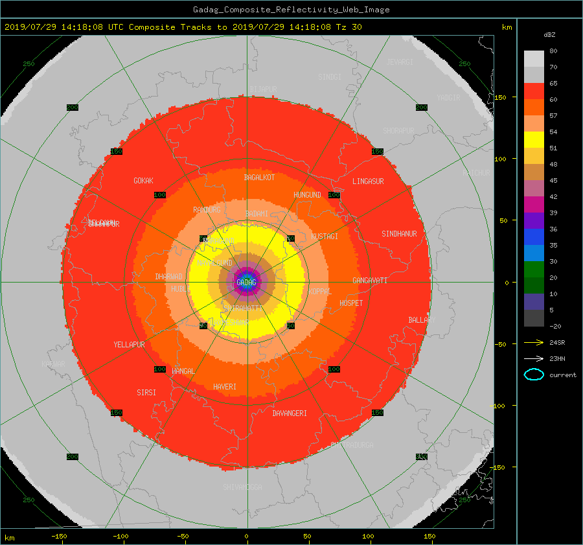Click the cyan current-storm ellipse in legend
583x545 pixels.
(534, 375)
